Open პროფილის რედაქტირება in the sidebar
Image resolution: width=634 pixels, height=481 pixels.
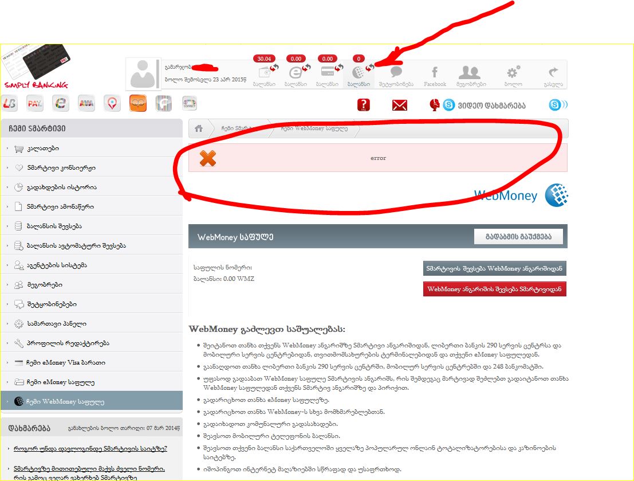(92, 343)
